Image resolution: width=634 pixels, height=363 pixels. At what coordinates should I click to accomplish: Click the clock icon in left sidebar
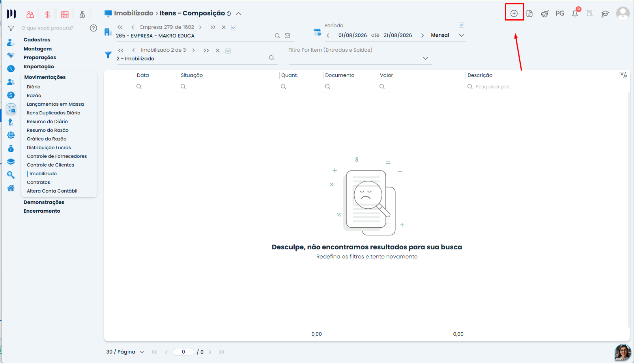pyautogui.click(x=11, y=69)
